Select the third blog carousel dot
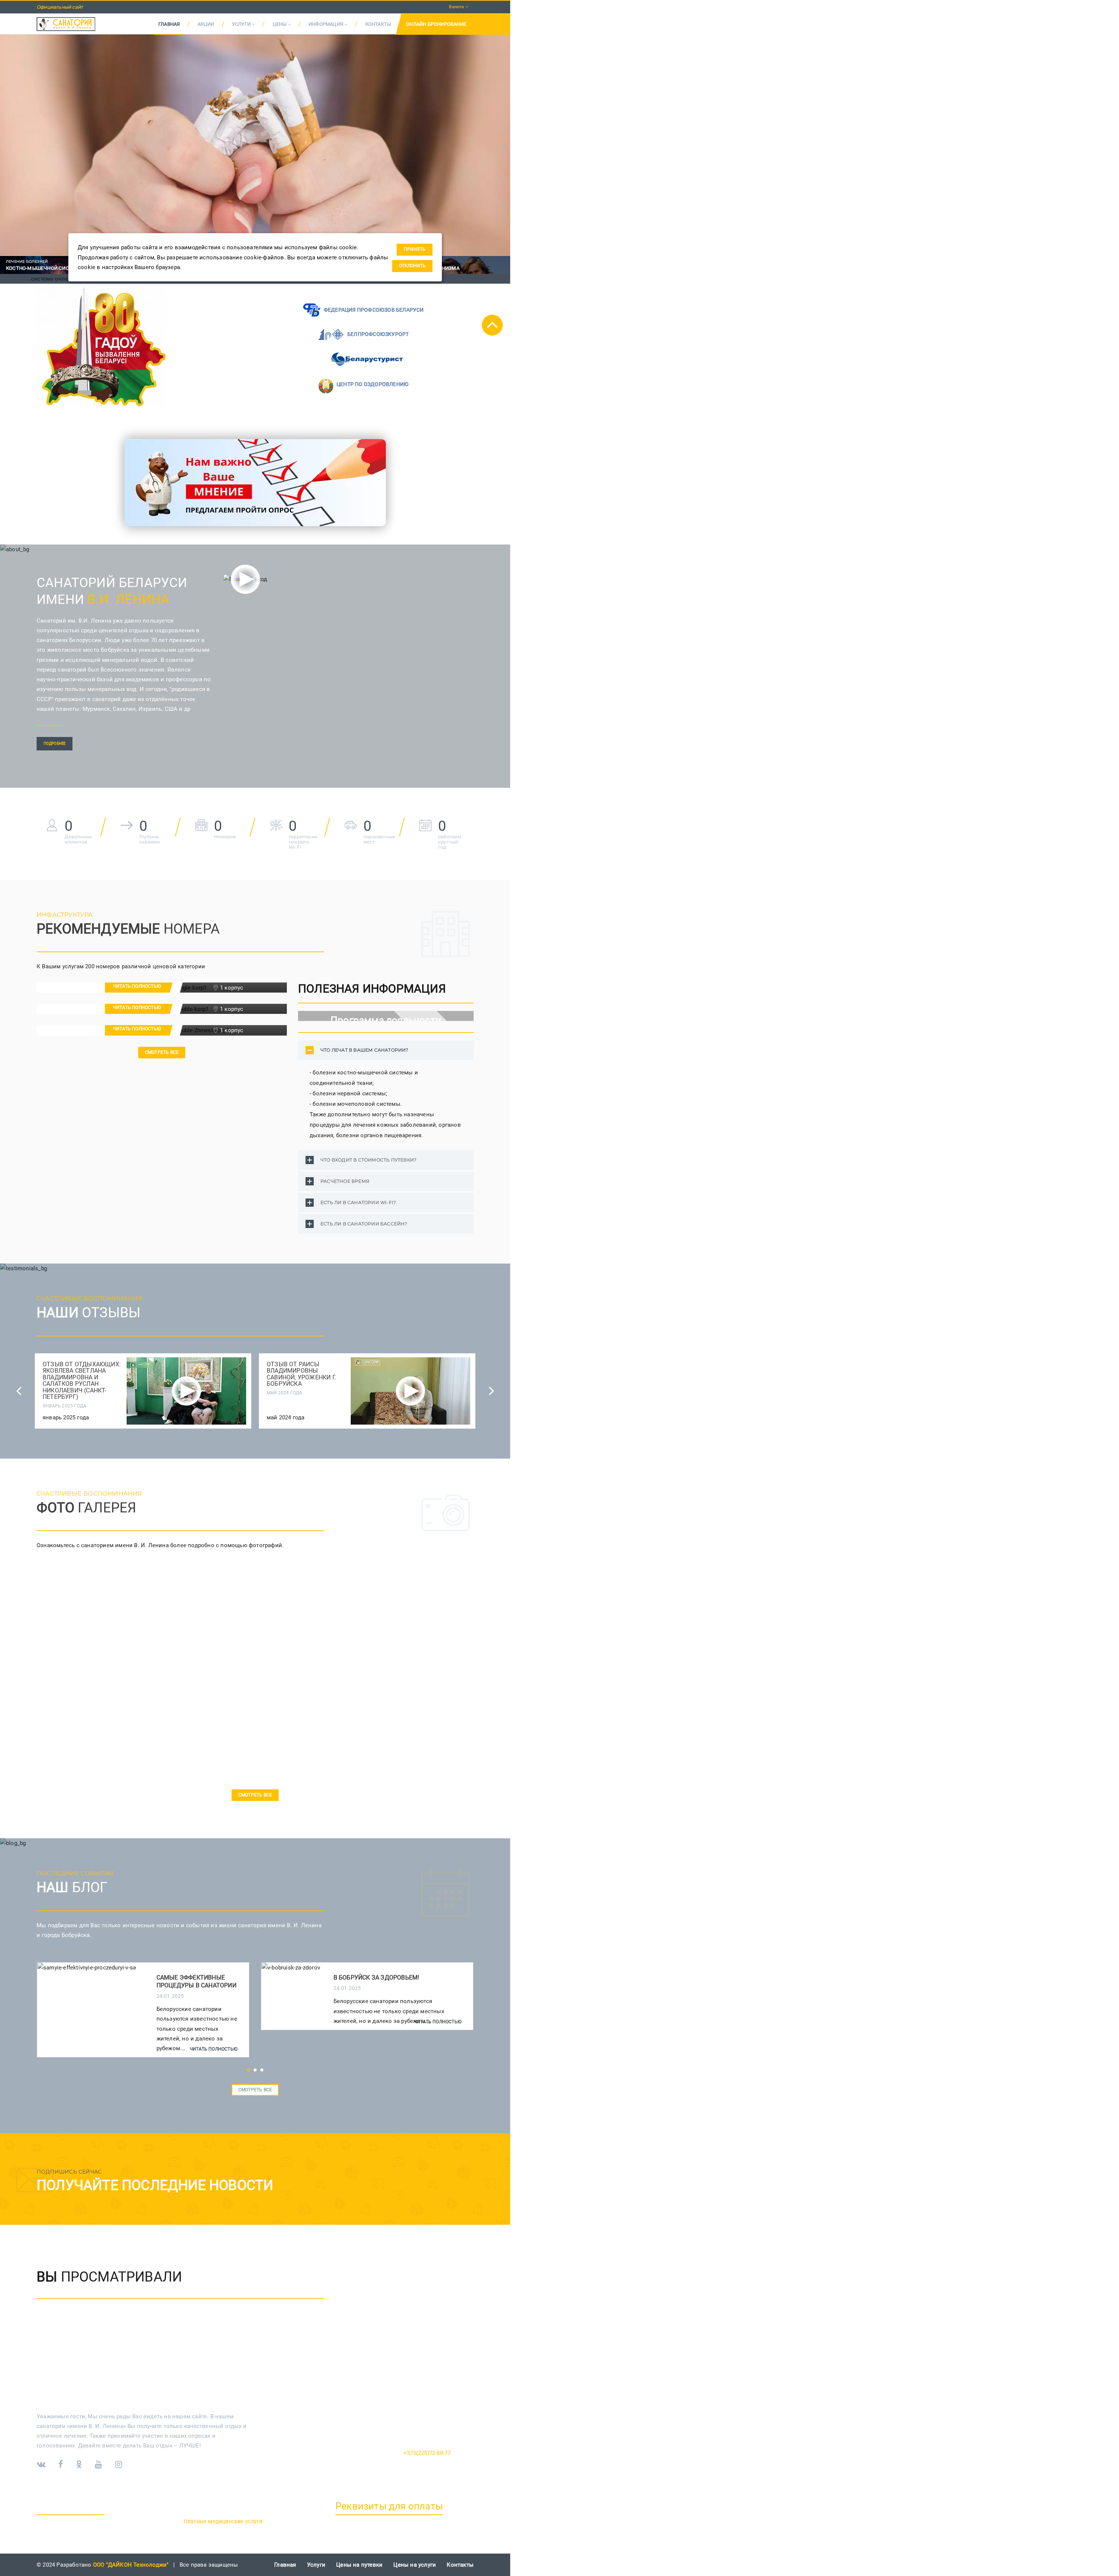Viewport: 1119px width, 2576px height. click(x=262, y=2070)
